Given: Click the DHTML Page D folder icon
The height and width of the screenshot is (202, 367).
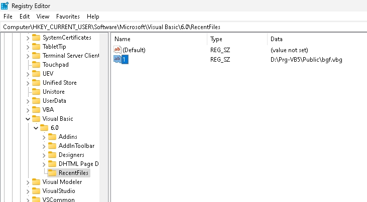Looking at the screenshot, I should [52, 164].
